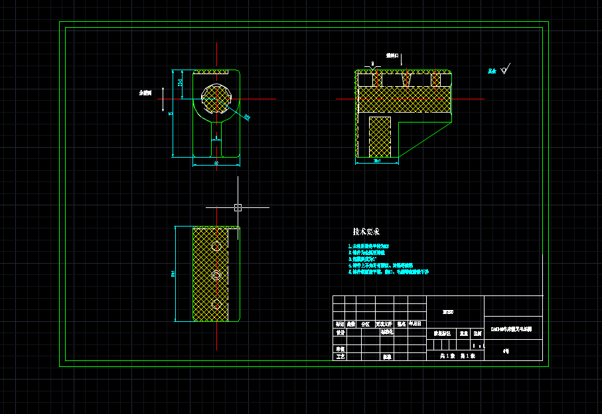Image resolution: width=602 pixels, height=414 pixels.
Task: Select the 技术要求 heading text
Action: [366, 232]
